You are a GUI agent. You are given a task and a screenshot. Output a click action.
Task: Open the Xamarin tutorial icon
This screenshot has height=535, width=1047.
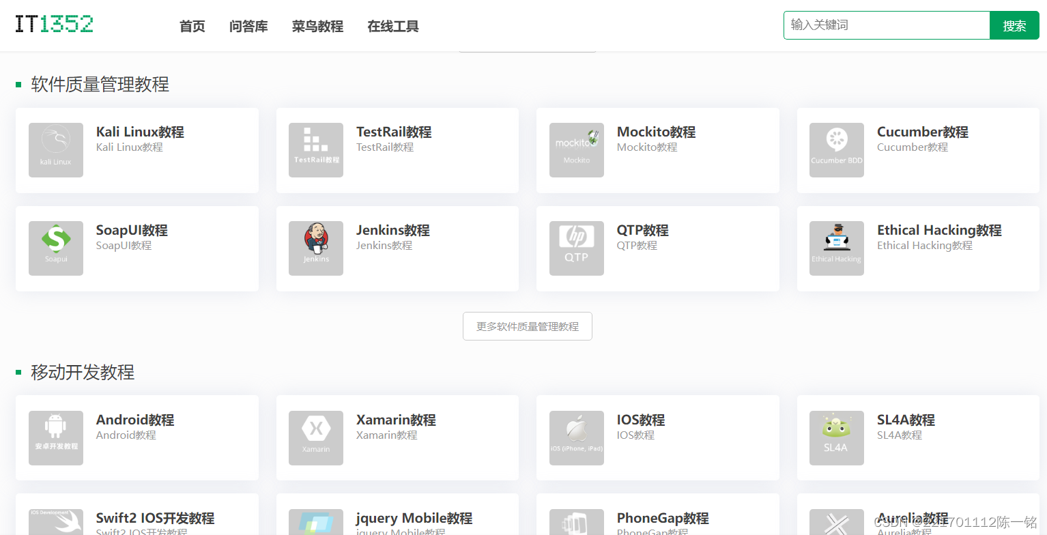(x=316, y=438)
